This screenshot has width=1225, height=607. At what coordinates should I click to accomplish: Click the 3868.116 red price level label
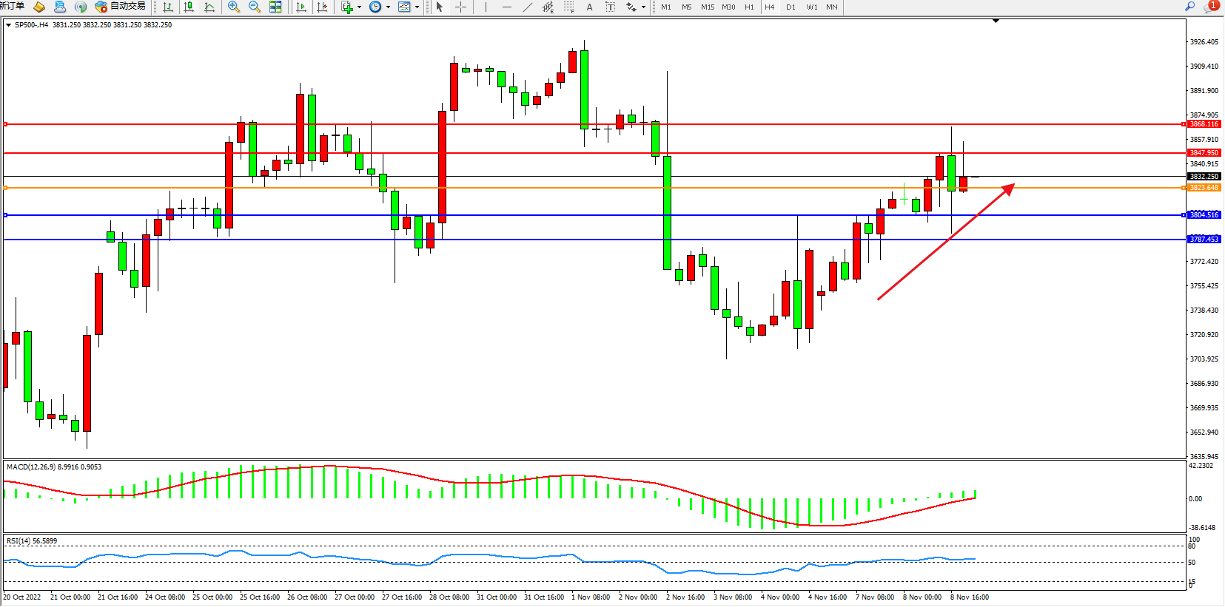[1204, 124]
